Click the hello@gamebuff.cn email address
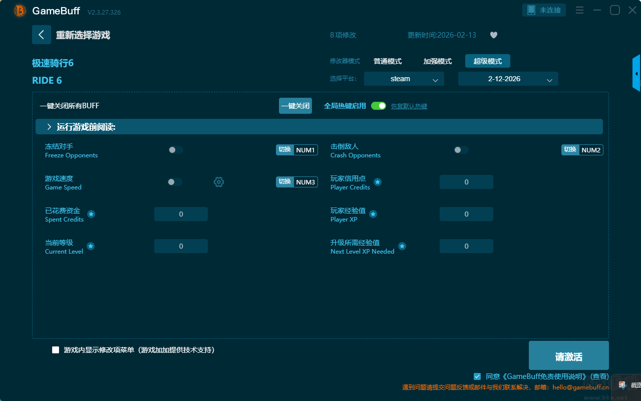Image resolution: width=641 pixels, height=401 pixels. click(581, 387)
